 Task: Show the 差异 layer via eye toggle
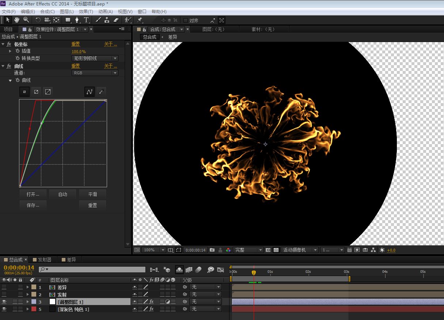pyautogui.click(x=4, y=287)
